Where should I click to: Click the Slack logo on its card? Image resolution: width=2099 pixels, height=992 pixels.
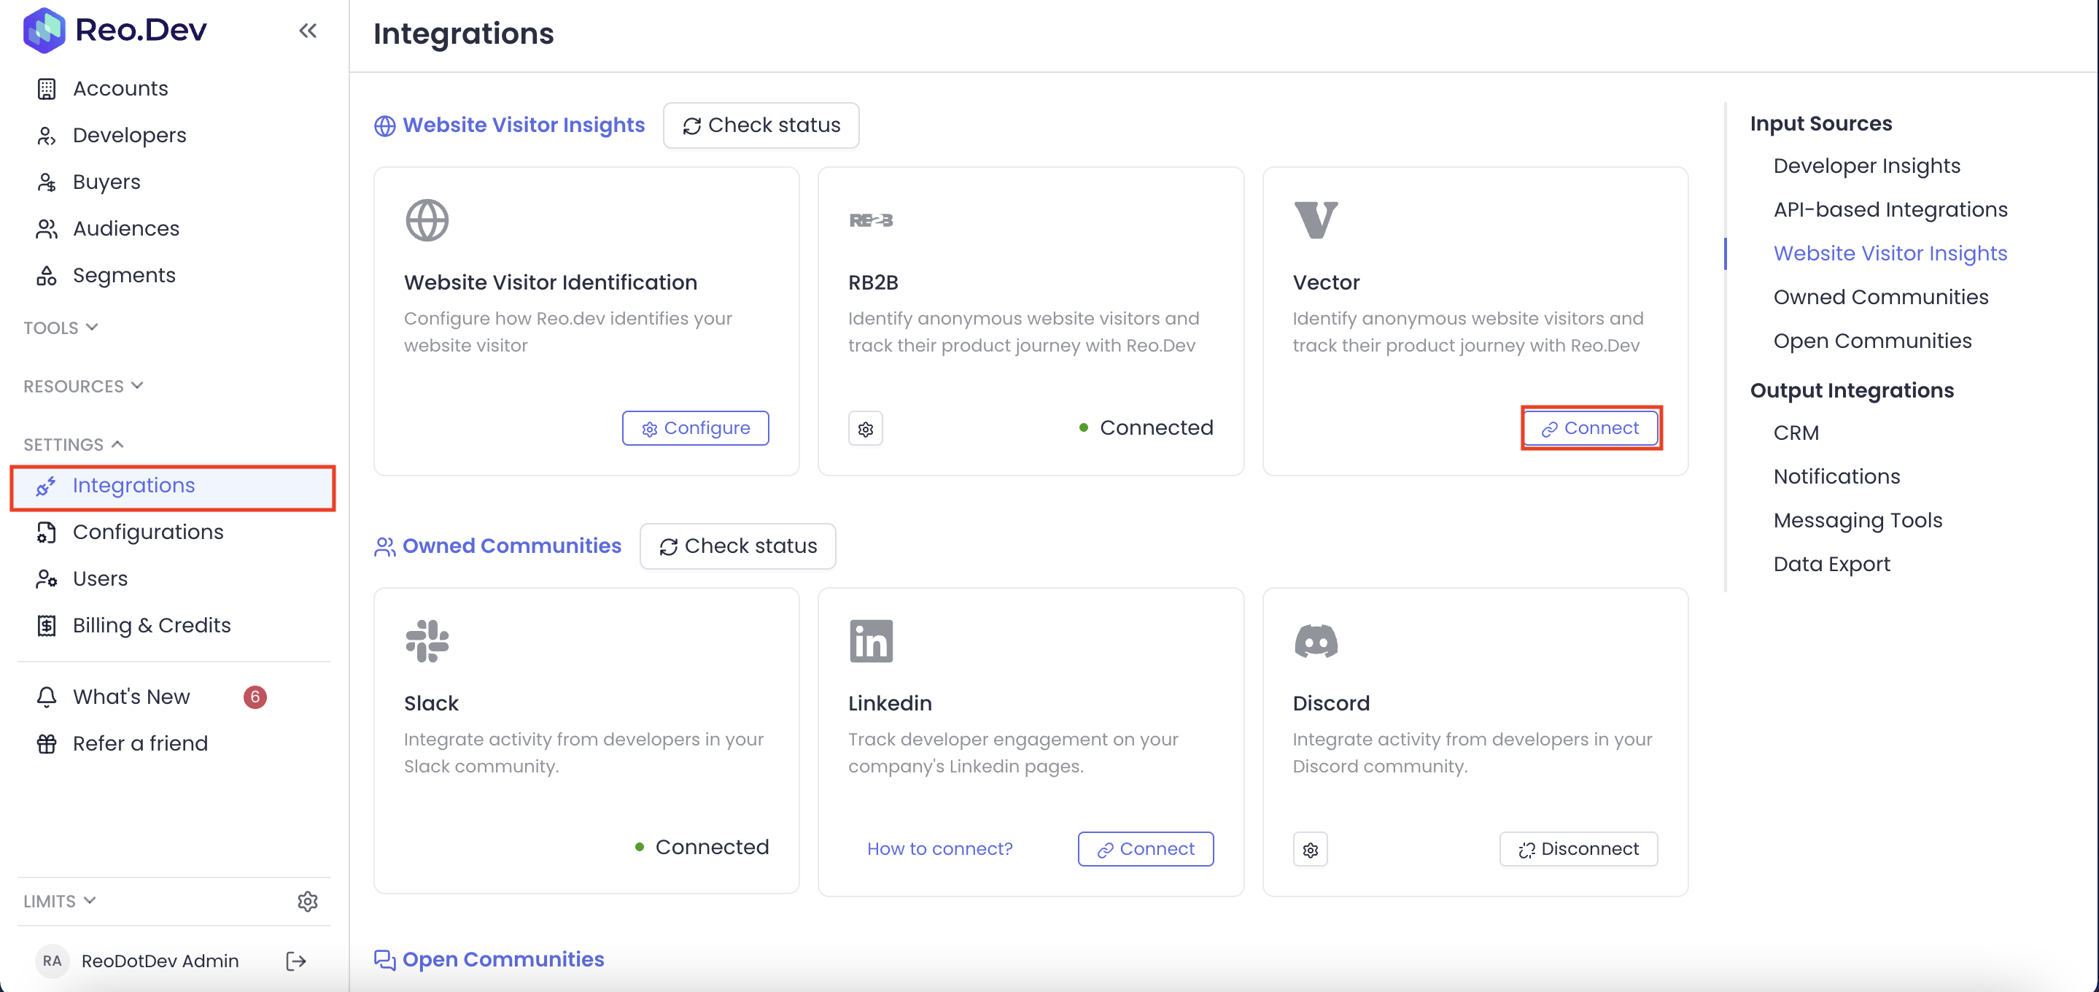point(427,640)
